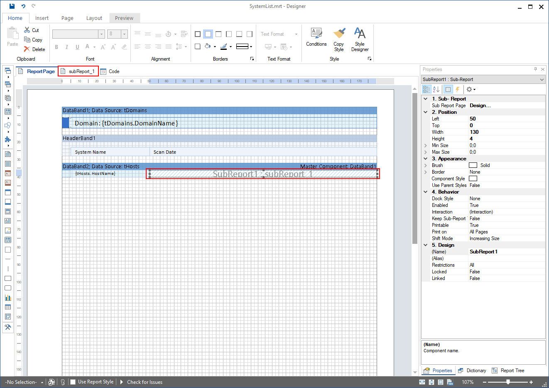This screenshot has width=549, height=388.
Task: Toggle Underline formatting
Action: point(77,47)
